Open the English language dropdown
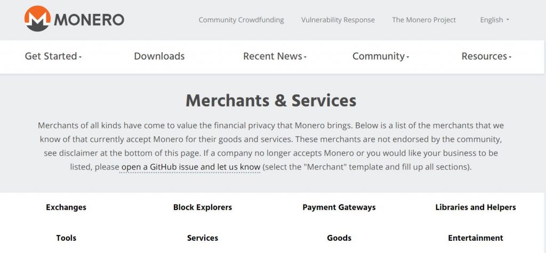This screenshot has width=546, height=253. [x=494, y=20]
